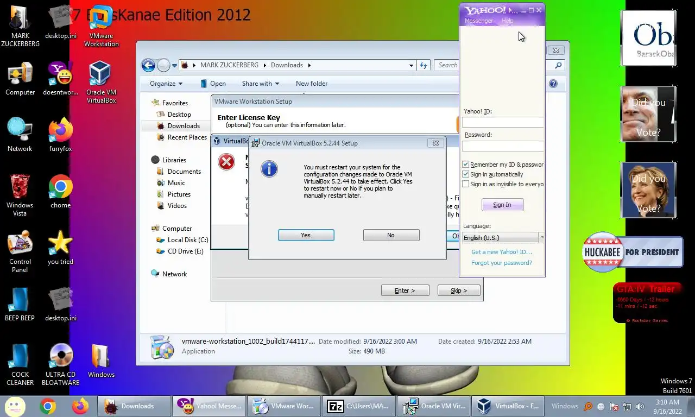
Task: Click 'New folder' in Explorer toolbar
Action: click(x=312, y=84)
